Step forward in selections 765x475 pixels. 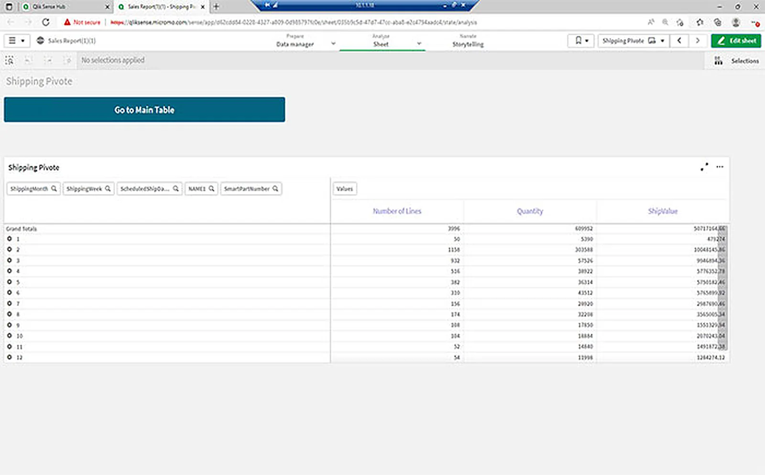tap(48, 60)
